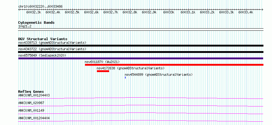Click the magenta line under ANK3|NM_001204403
Viewport: 272px width, 125px height.
point(141,98)
